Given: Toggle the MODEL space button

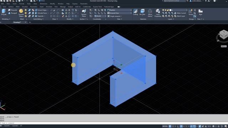Looking at the screenshot, I should coord(165,126).
